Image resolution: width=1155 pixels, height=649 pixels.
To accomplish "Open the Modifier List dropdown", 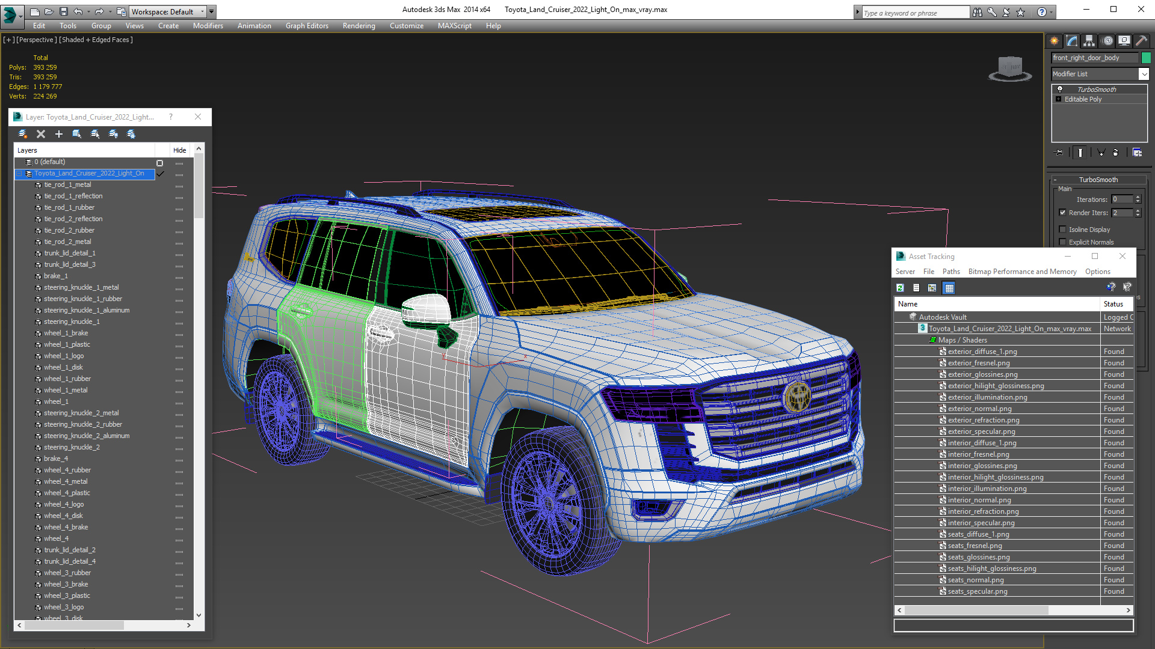I will (x=1144, y=74).
